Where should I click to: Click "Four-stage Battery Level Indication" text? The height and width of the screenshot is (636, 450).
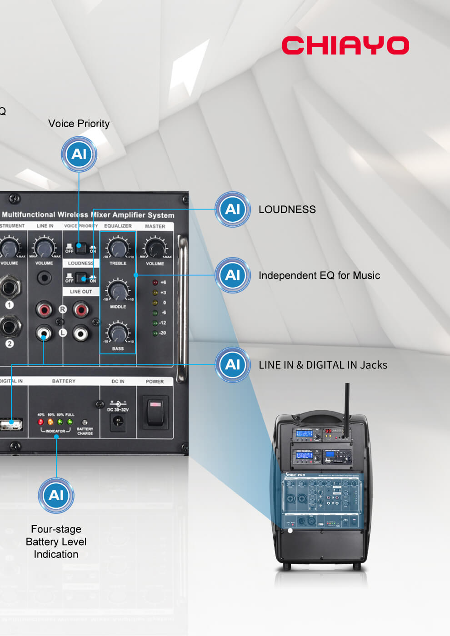56,542
